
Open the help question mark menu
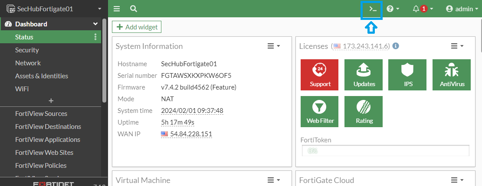[393, 9]
